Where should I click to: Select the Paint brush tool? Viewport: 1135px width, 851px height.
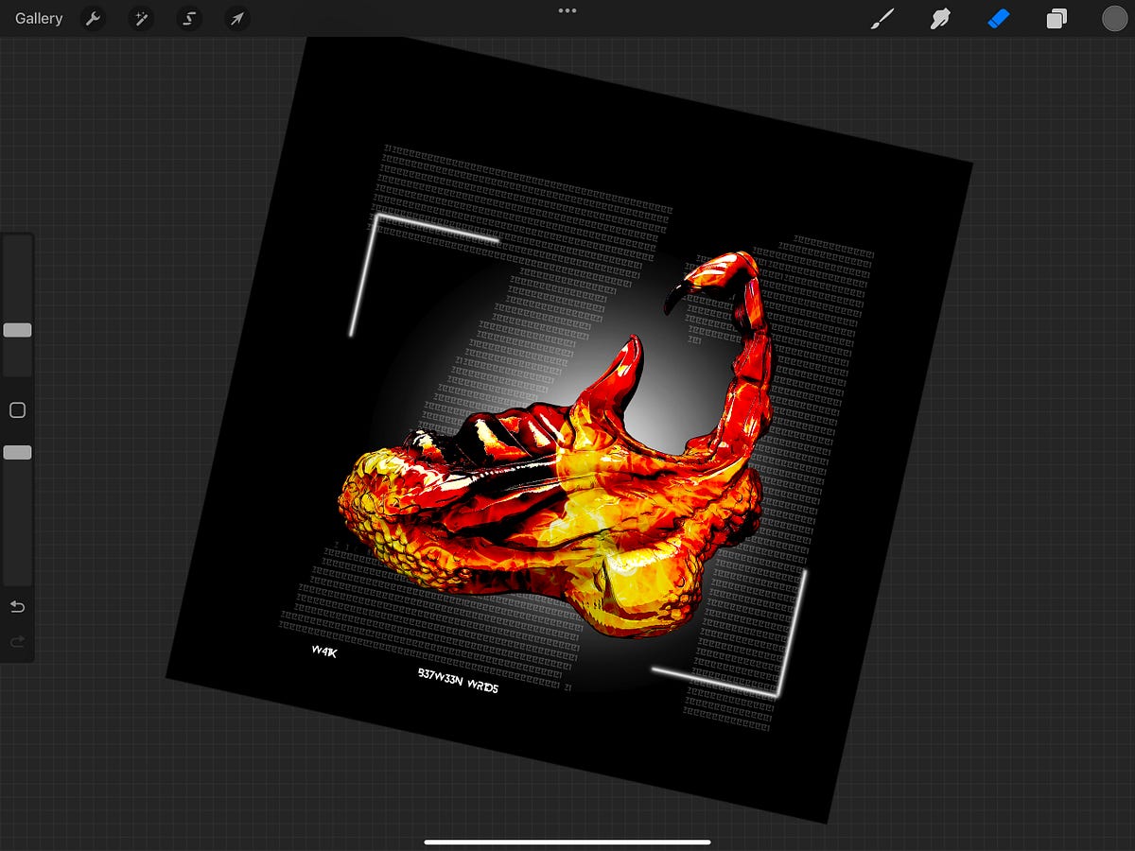click(x=882, y=18)
